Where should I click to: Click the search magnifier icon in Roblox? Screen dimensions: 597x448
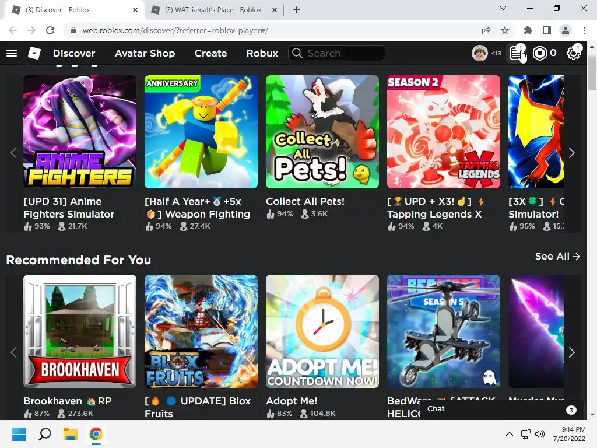click(x=297, y=53)
